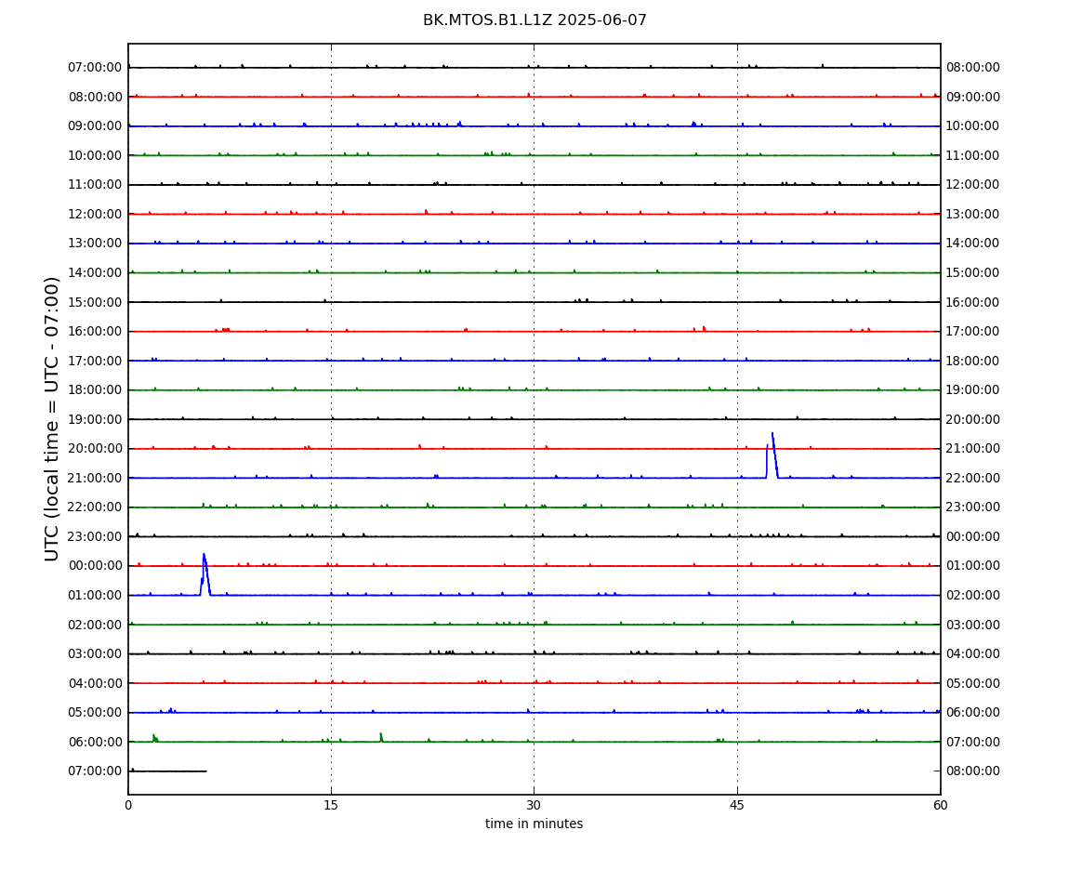Click the x-axis tick label 45
Screen dimensions: 1069x883
[737, 805]
